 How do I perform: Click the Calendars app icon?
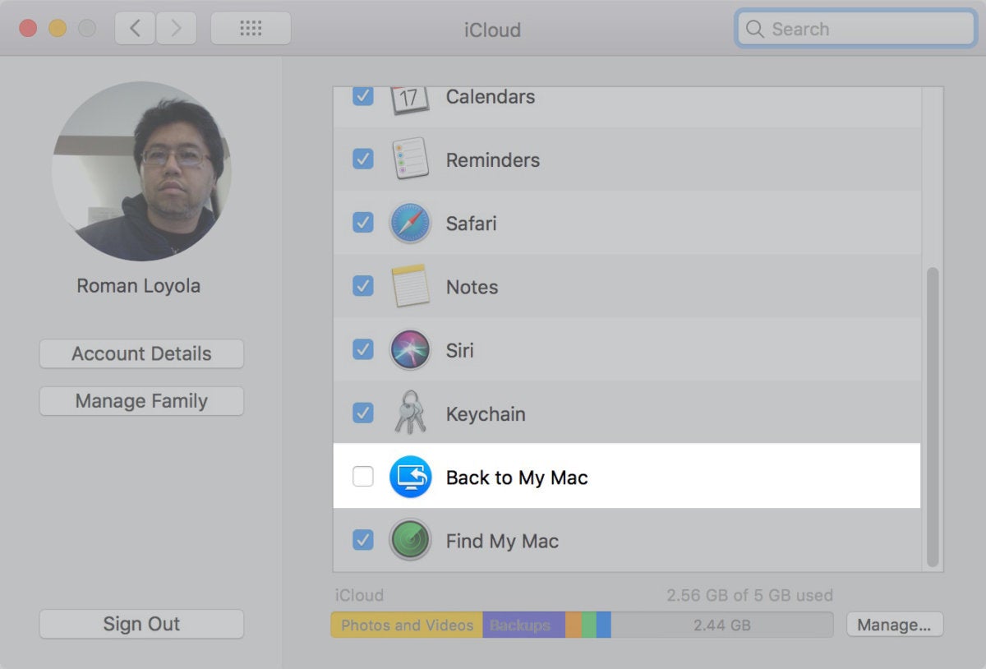[x=410, y=96]
